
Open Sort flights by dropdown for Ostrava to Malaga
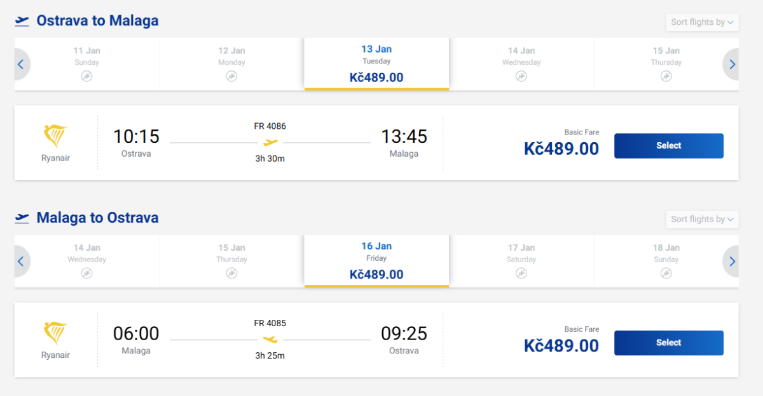point(702,22)
